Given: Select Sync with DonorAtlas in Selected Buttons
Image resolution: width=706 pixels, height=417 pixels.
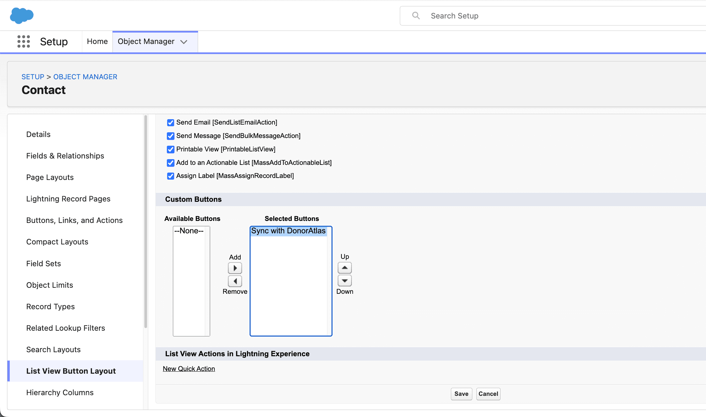Looking at the screenshot, I should pos(288,231).
